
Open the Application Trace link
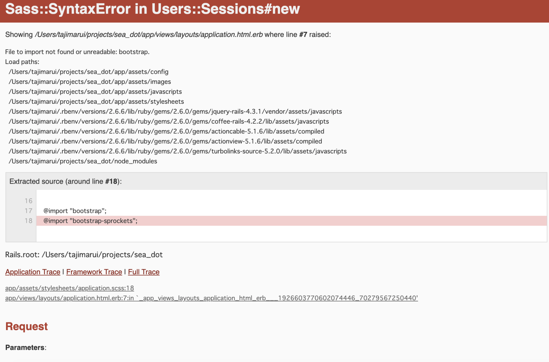[x=33, y=272]
